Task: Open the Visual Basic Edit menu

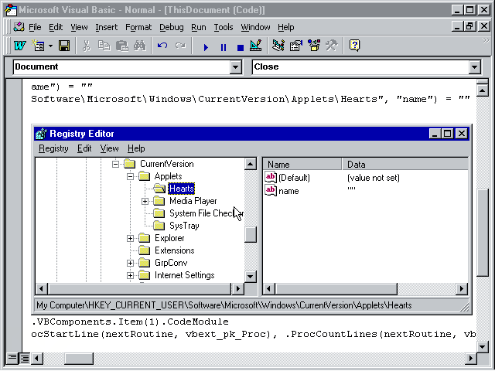Action: pos(56,28)
